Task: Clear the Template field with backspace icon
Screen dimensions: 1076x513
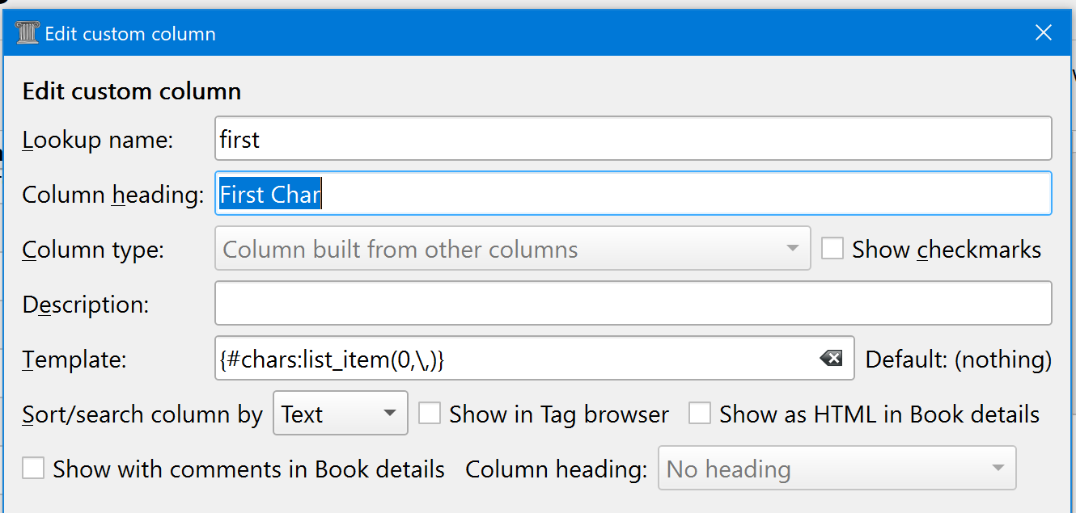Action: click(x=831, y=359)
